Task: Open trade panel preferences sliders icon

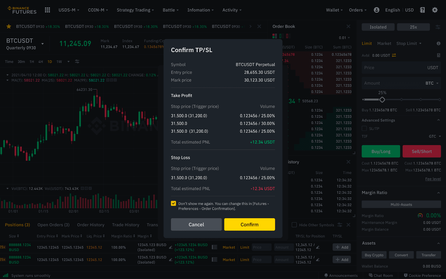Action: pos(438,27)
